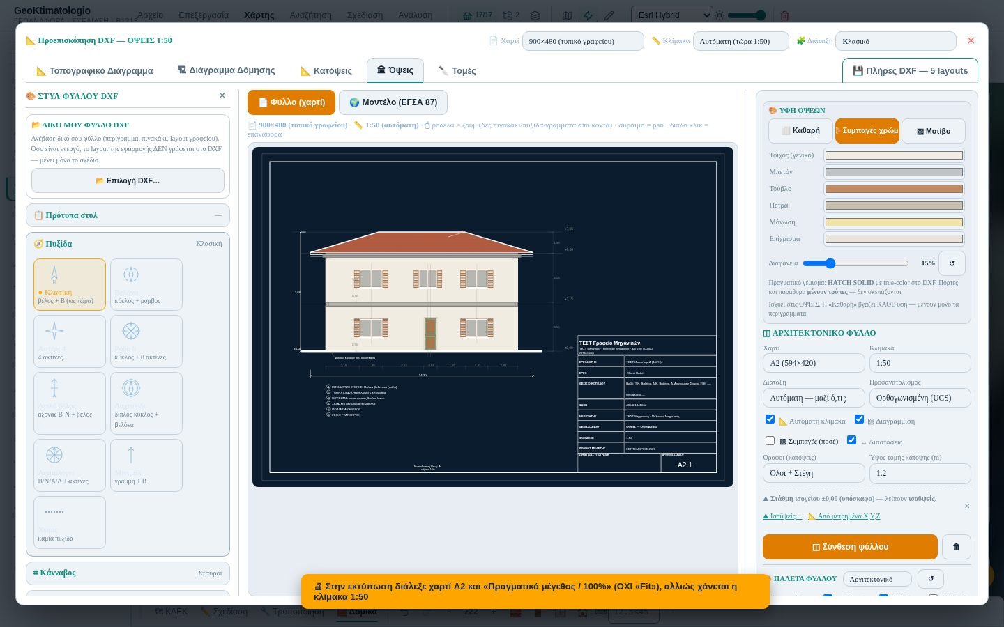Screen dimensions: 1004x627
Task: Select the κύκλος + 8 ακτίνες compass
Action: (146, 341)
